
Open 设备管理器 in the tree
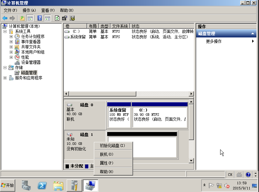click(31, 62)
